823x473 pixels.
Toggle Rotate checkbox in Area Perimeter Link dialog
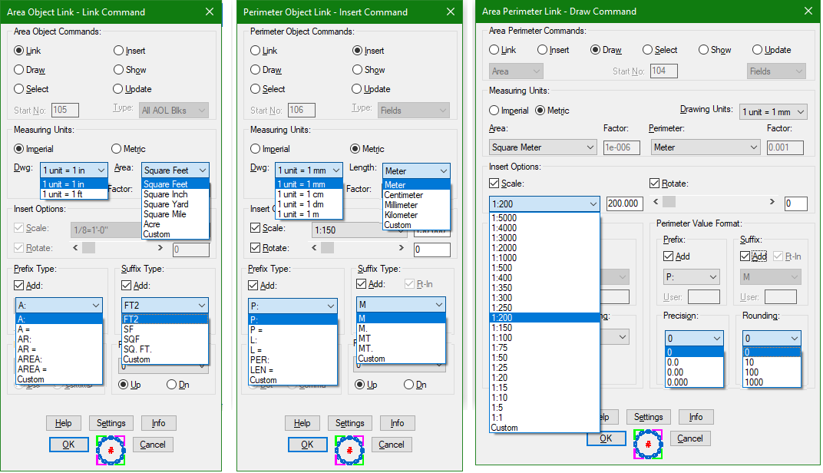pos(655,184)
